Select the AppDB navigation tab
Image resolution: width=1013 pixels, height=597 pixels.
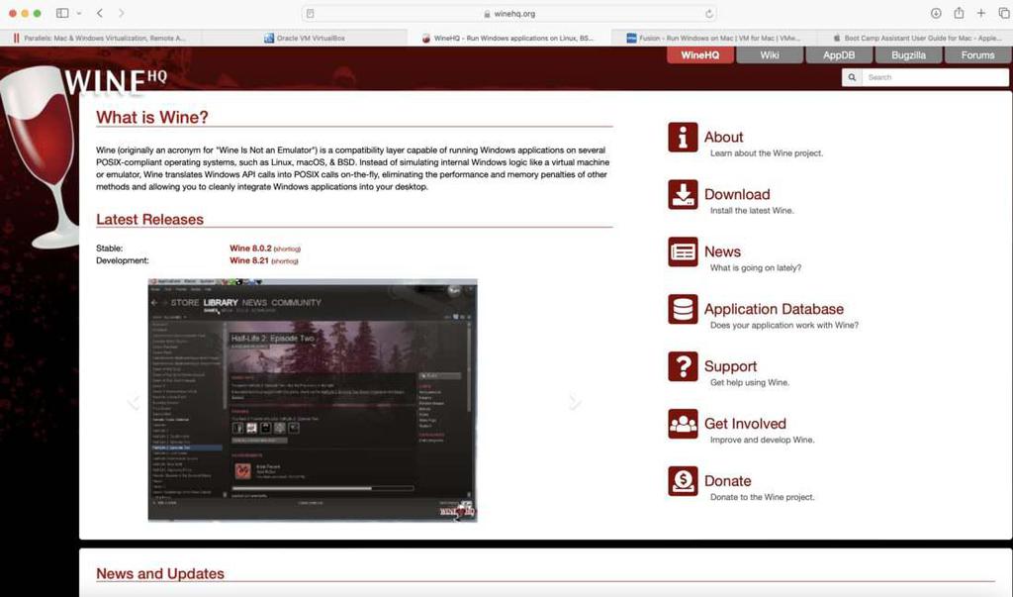tap(839, 55)
